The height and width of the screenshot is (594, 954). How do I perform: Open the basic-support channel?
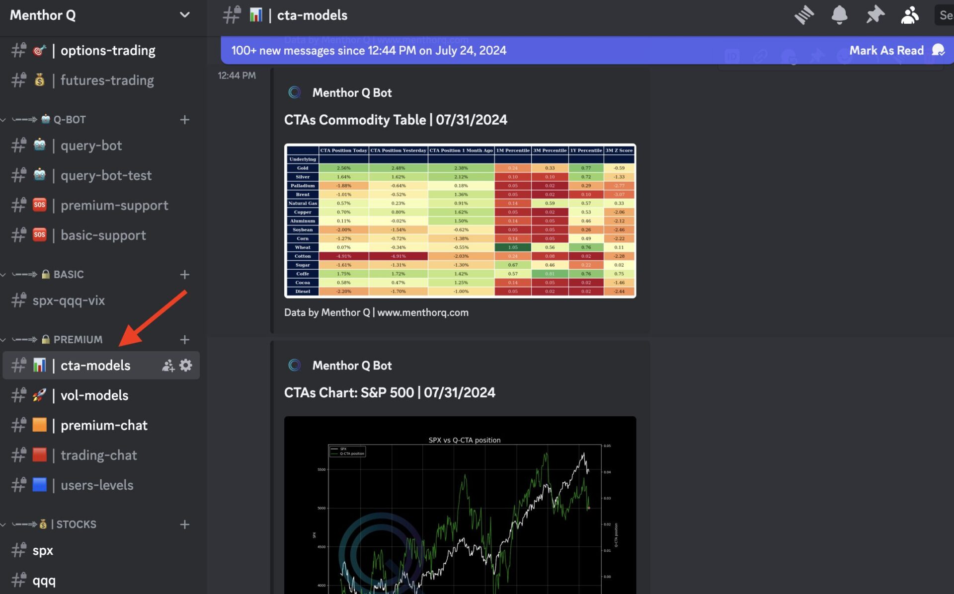point(101,235)
